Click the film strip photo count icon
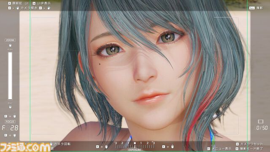The image size is (270, 152). point(261,122)
